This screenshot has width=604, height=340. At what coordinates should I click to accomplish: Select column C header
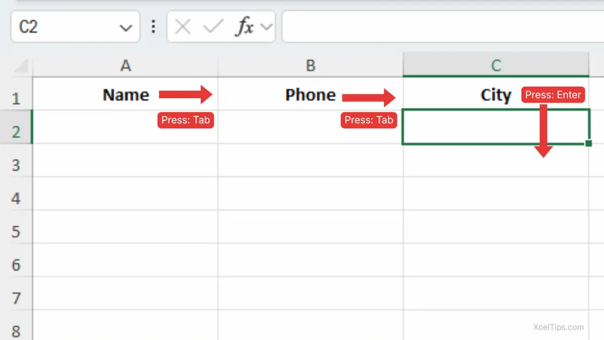496,66
